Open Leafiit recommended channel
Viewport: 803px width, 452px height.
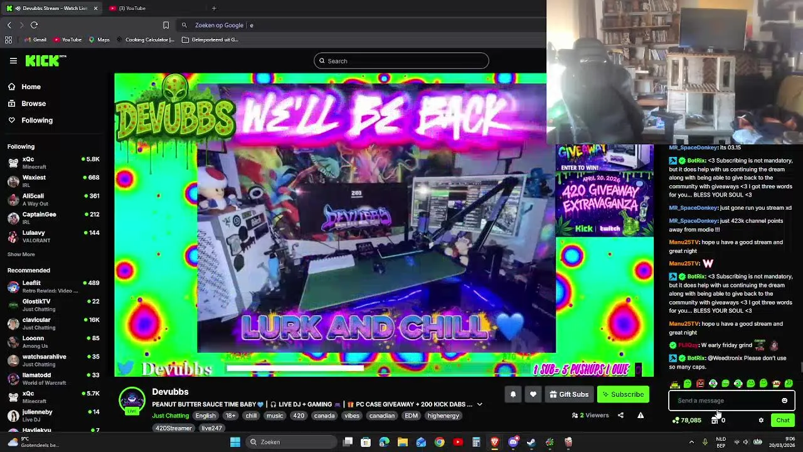53,286
